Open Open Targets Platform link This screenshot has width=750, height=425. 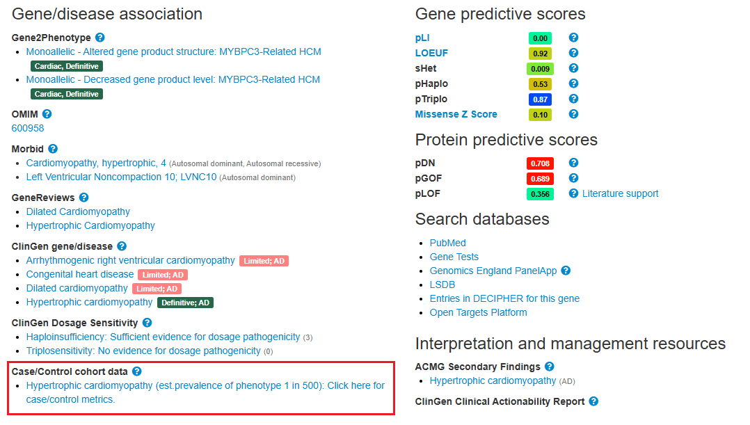[x=478, y=312]
